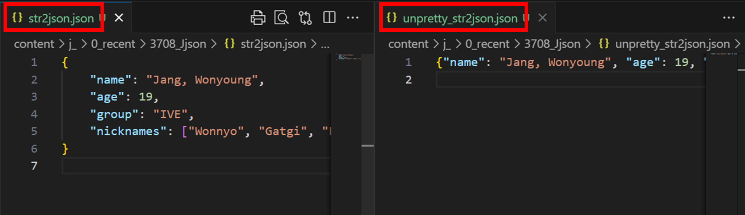Click the print icon in editor toolbar
The width and height of the screenshot is (745, 215).
click(258, 18)
